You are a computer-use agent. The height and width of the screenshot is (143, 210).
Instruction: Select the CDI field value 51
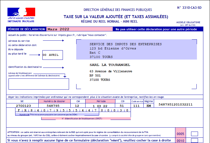click(123, 106)
